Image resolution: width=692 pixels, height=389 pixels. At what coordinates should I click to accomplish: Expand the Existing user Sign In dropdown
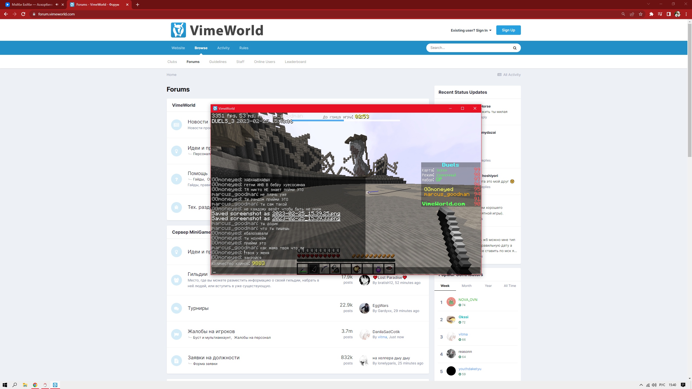point(471,30)
